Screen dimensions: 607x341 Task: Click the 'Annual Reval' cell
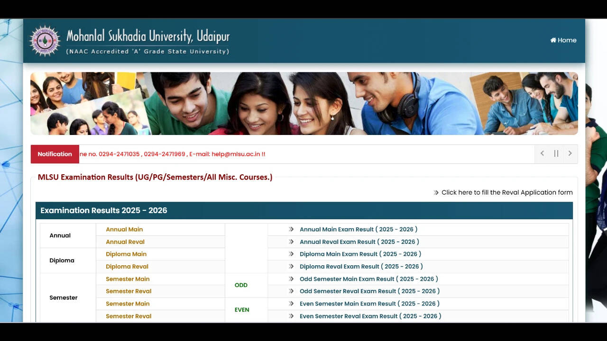(160, 242)
